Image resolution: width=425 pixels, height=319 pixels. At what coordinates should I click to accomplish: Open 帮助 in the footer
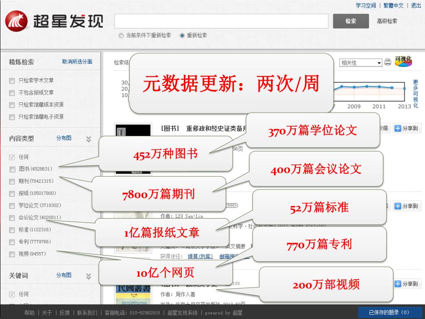29,313
